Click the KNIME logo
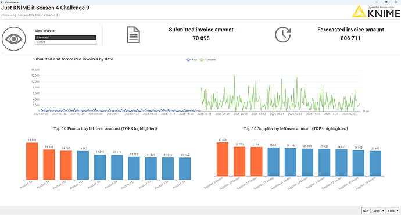The image size is (401, 215). point(376,12)
